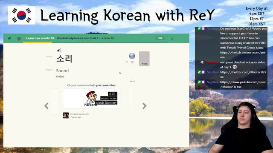Open the twitch.amazon.com/prime link in chat
This screenshot has width=273, height=153.
(x=243, y=55)
